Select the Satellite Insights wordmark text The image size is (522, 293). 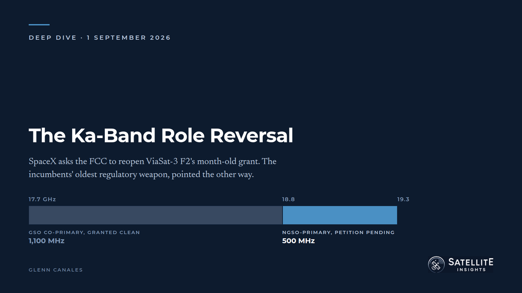pyautogui.click(x=471, y=264)
